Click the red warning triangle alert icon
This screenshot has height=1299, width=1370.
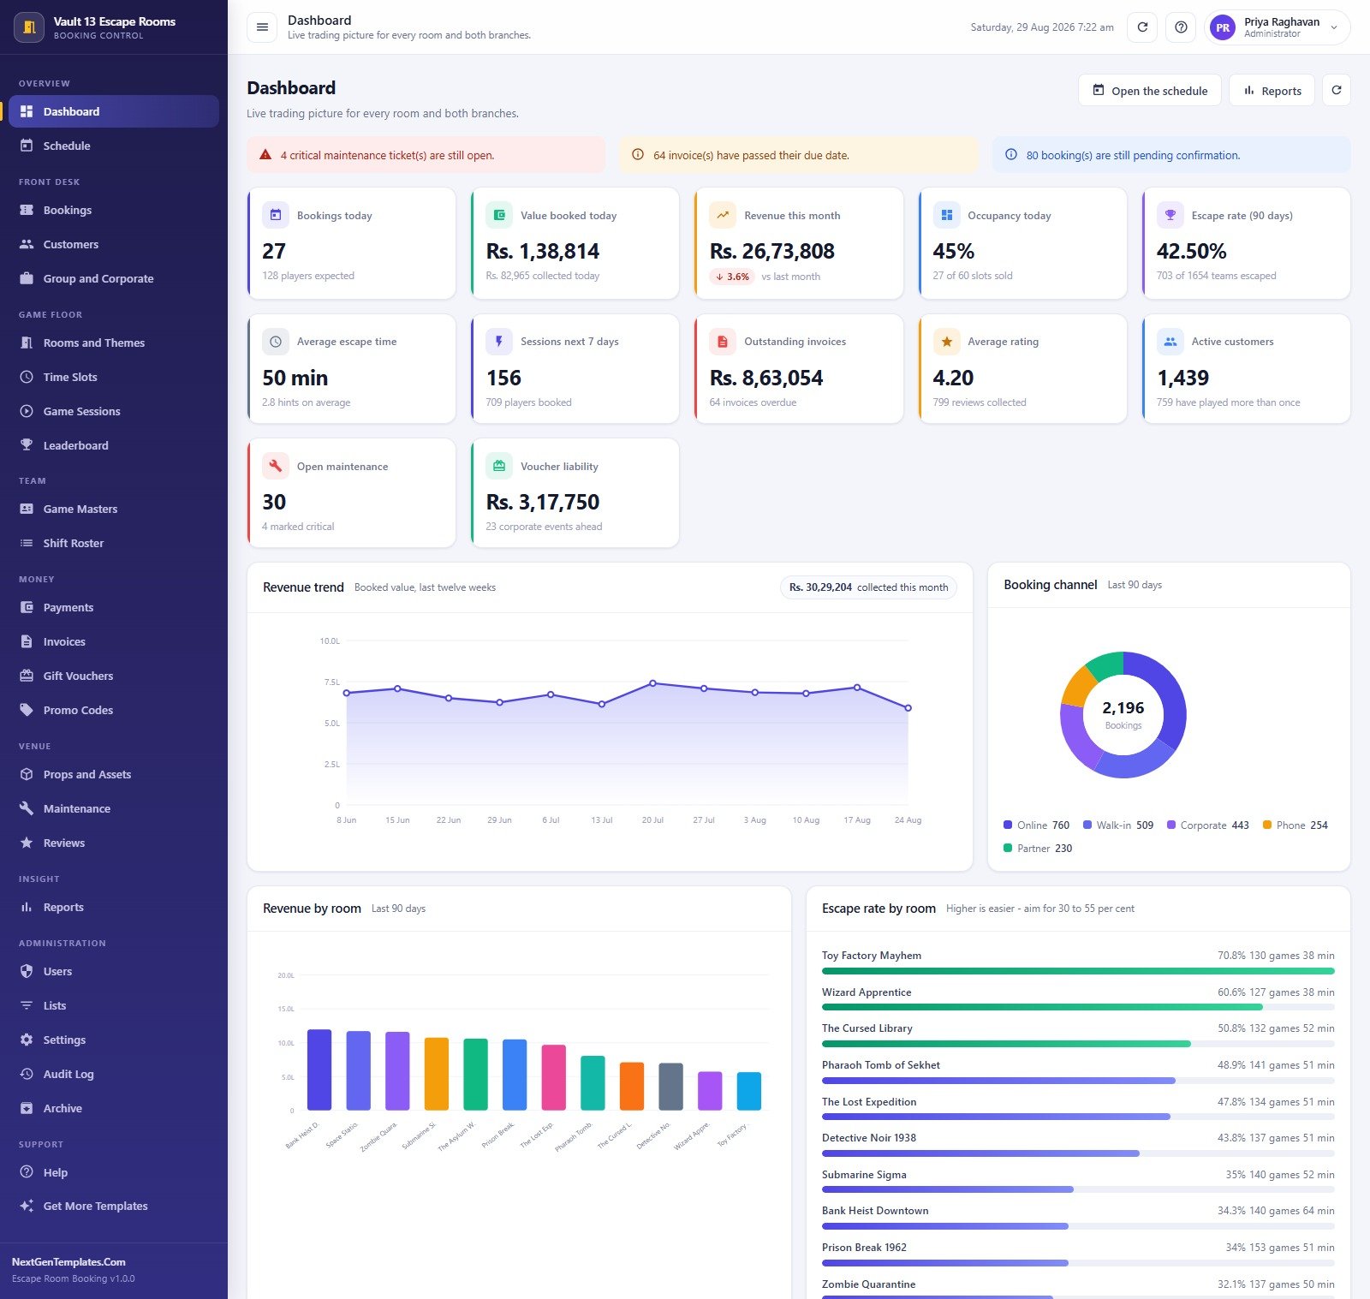point(265,155)
